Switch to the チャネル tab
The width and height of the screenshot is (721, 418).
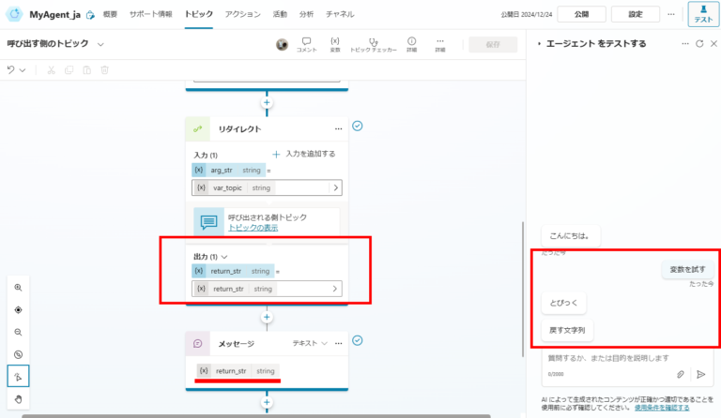coord(340,14)
